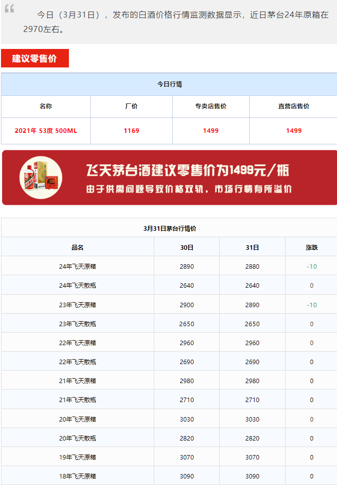Click the red 建议零售价 label
This screenshot has height=485, width=337.
(x=34, y=58)
